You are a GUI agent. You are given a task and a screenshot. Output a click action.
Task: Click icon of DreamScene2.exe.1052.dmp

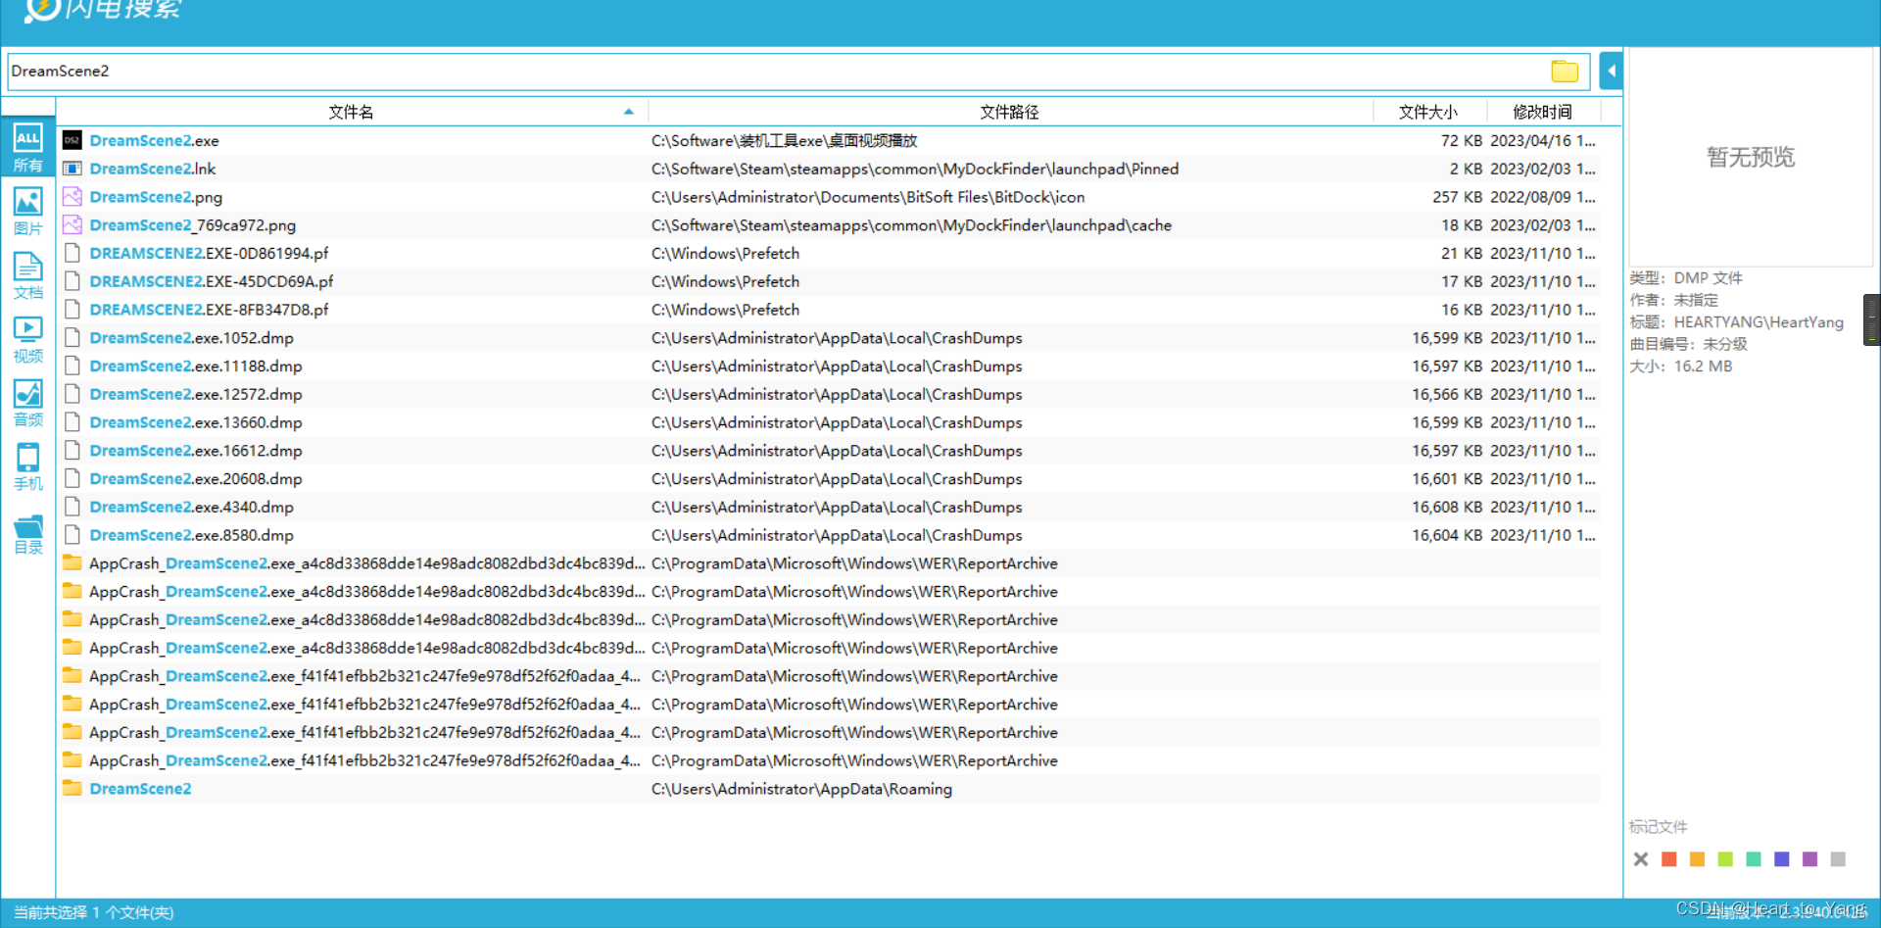point(72,337)
